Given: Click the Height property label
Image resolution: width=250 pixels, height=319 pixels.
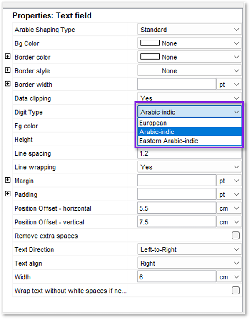Looking at the screenshot, I should click(x=24, y=140).
